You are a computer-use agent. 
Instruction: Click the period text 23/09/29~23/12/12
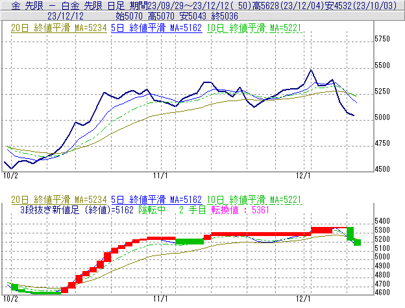click(x=190, y=5)
